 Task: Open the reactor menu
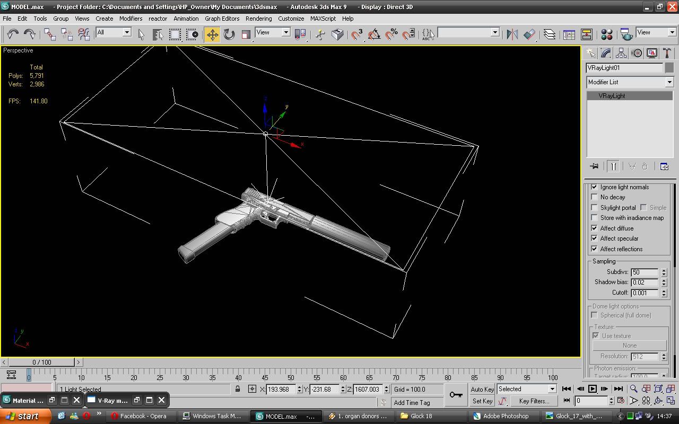(x=158, y=18)
